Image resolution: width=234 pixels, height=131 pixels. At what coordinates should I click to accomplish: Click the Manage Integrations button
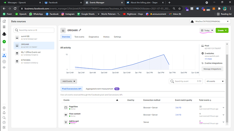point(212,69)
